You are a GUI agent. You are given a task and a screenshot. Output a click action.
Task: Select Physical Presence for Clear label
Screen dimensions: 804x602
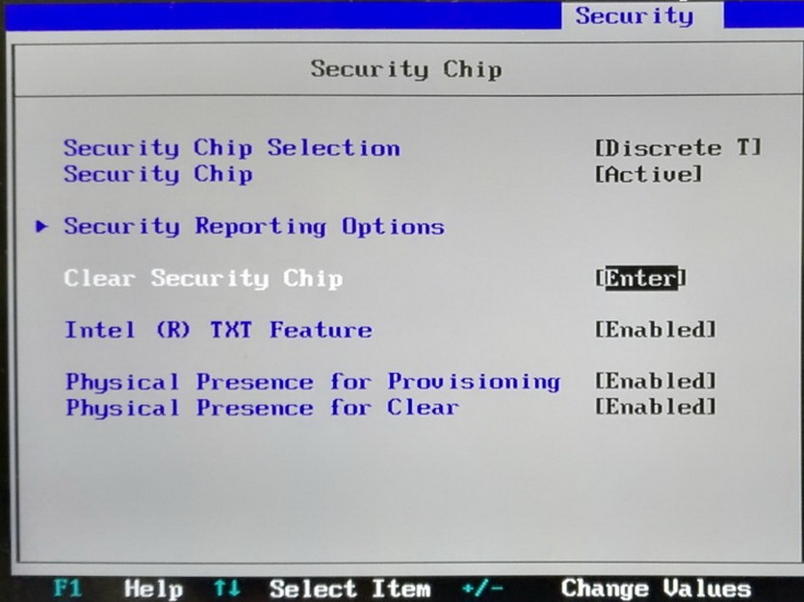[x=262, y=408]
